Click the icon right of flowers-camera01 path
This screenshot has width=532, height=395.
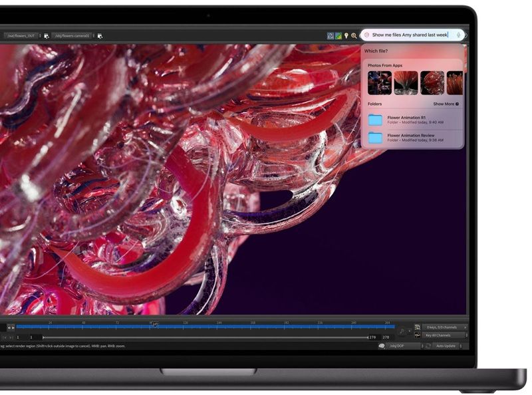[x=100, y=36]
